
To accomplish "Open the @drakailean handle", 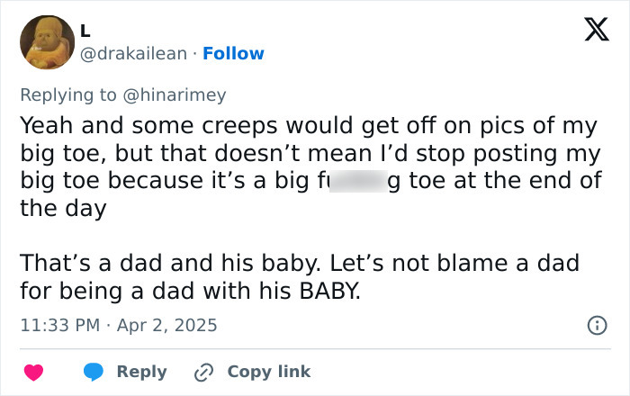I will click(137, 54).
